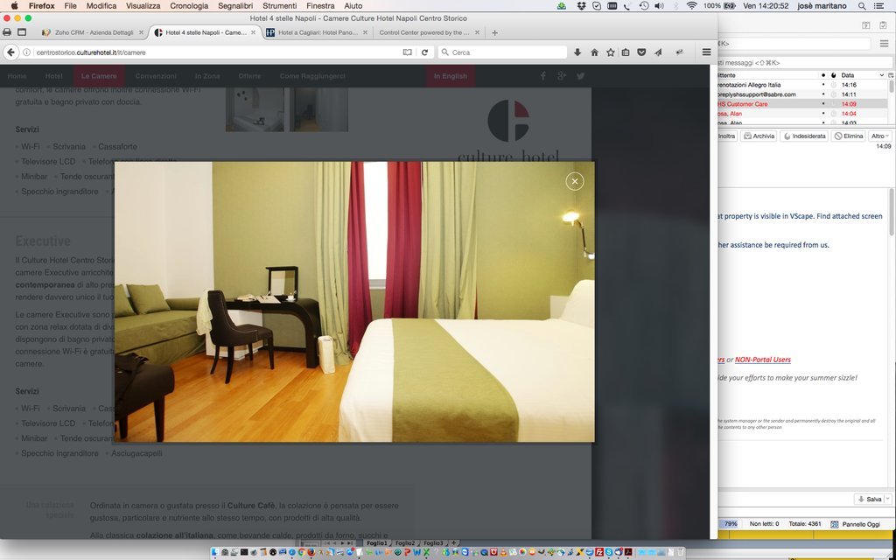Screen dimensions: 896x560
Task: Click Elimina button in mail window
Action: point(848,136)
